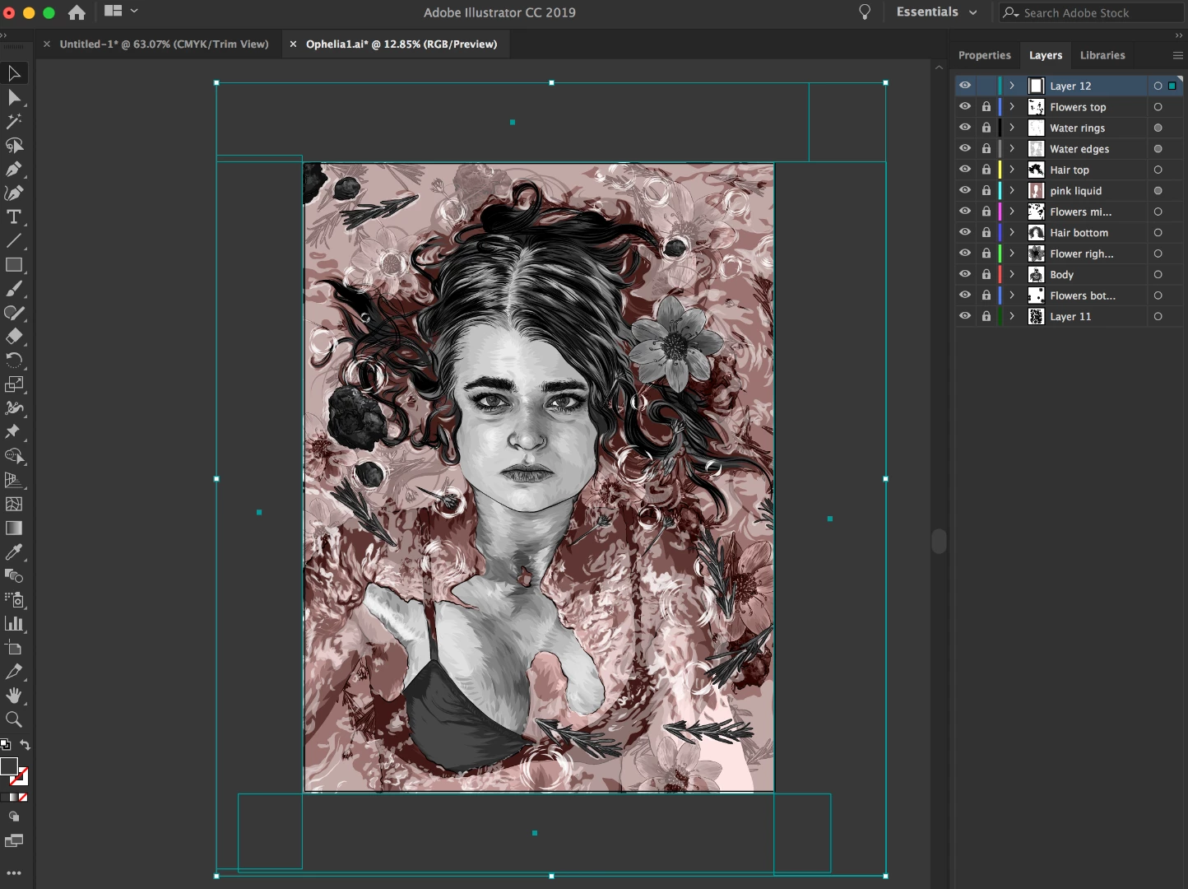Open the Libraries panel tab
This screenshot has width=1188, height=889.
[x=1102, y=55]
